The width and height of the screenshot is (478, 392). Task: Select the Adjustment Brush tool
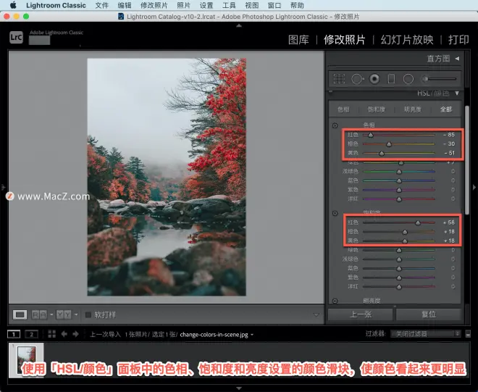(439, 79)
